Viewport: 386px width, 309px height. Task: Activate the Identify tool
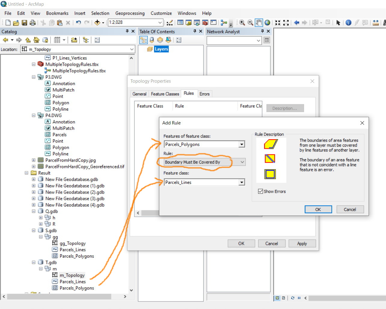point(348,23)
